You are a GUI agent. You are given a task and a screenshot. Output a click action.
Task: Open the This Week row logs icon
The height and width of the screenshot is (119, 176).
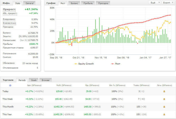(x=164, y=99)
